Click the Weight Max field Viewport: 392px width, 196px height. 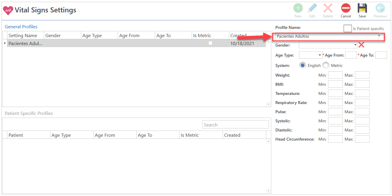pyautogui.click(x=362, y=75)
